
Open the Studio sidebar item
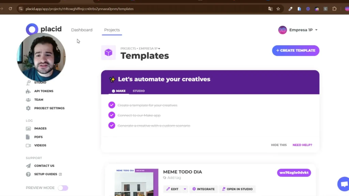point(40,82)
